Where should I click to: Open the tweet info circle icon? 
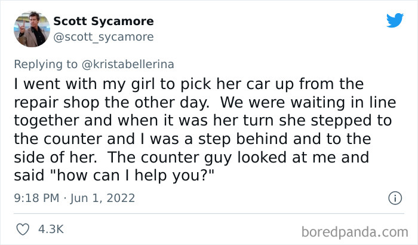click(394, 197)
